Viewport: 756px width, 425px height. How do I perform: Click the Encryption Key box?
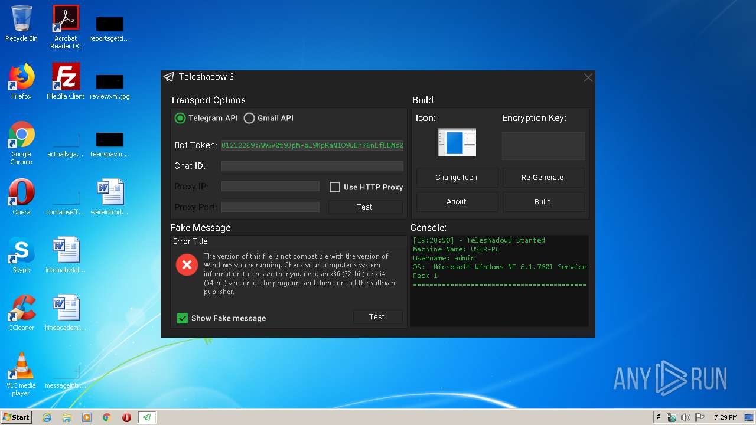[543, 146]
